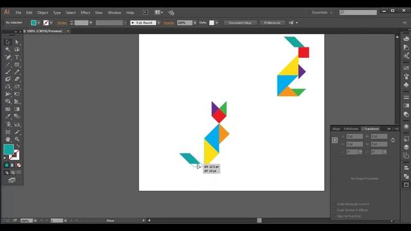Click the orange Stroke link
Viewport: 411px width, 231px height.
tap(62, 23)
